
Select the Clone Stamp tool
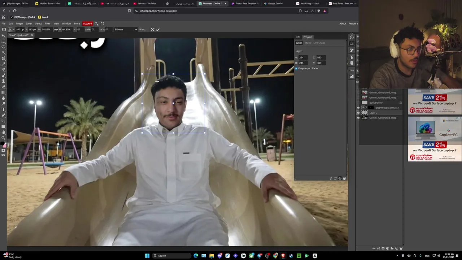tap(4, 81)
